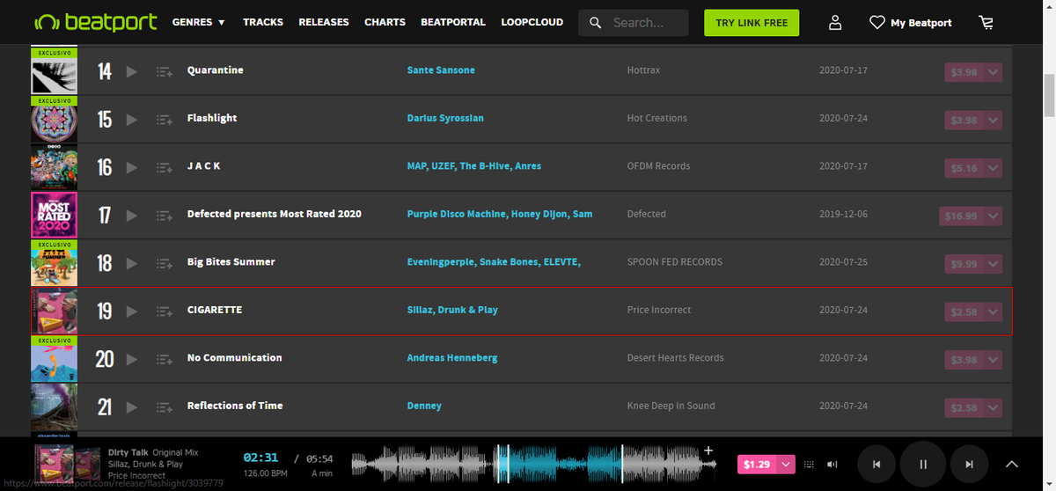The width and height of the screenshot is (1056, 491).
Task: Expand price options for No Communication
Action: [993, 359]
